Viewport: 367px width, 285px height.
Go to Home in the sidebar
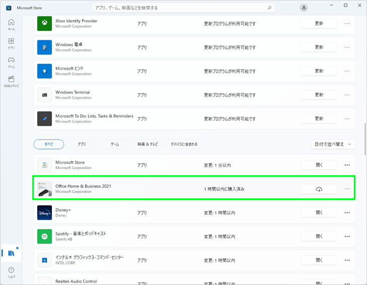point(11,25)
